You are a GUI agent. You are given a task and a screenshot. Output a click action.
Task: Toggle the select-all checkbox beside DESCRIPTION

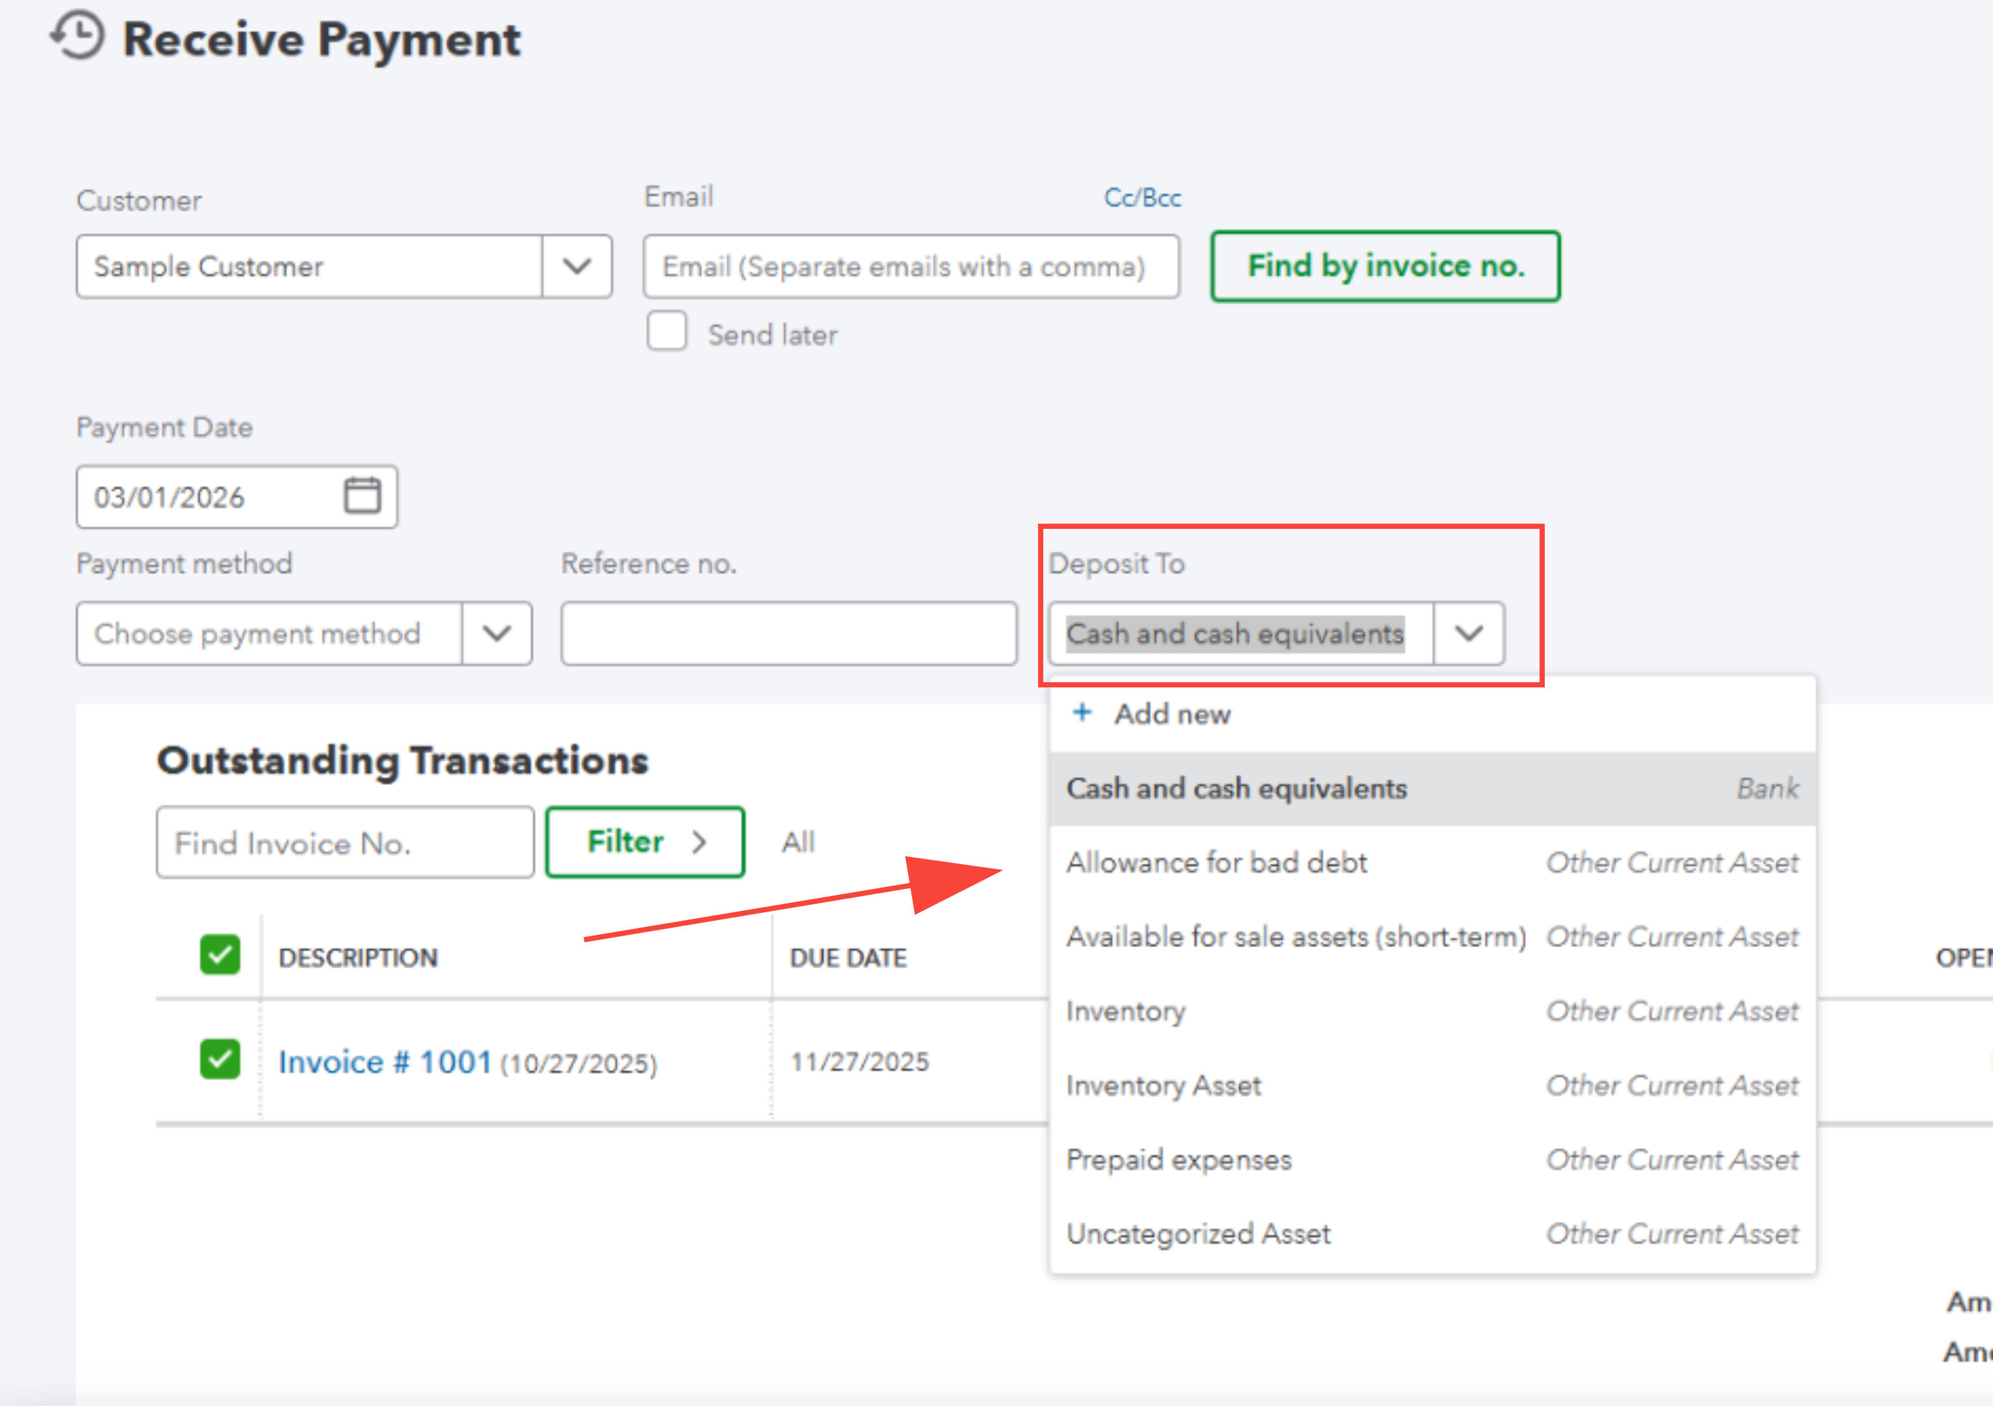(x=220, y=955)
